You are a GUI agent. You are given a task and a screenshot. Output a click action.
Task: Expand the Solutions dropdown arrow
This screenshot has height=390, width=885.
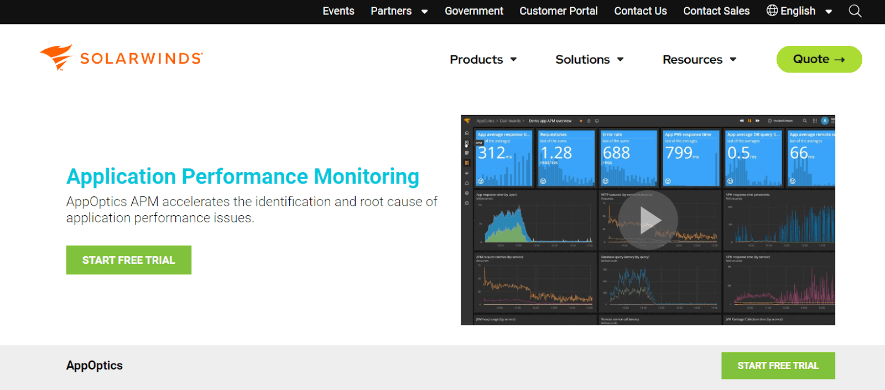tap(620, 59)
